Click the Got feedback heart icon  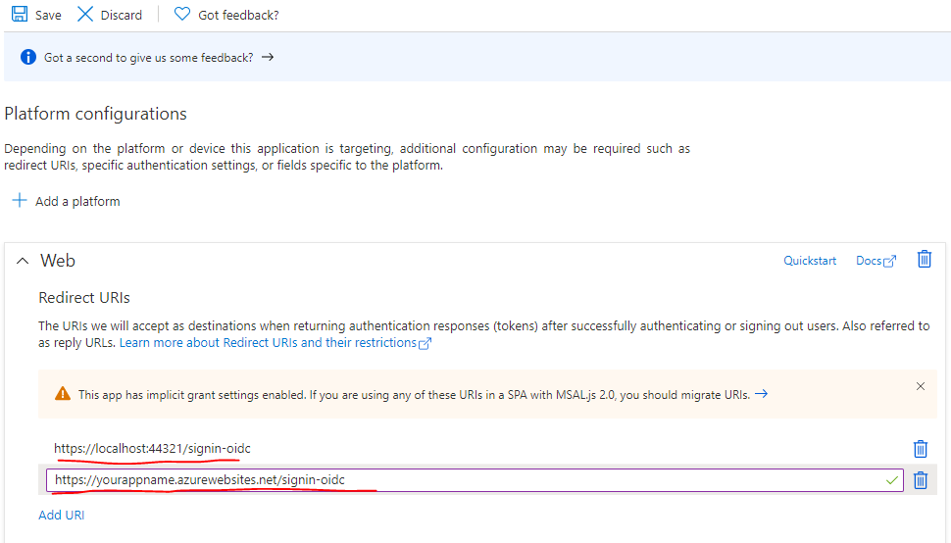tap(181, 15)
